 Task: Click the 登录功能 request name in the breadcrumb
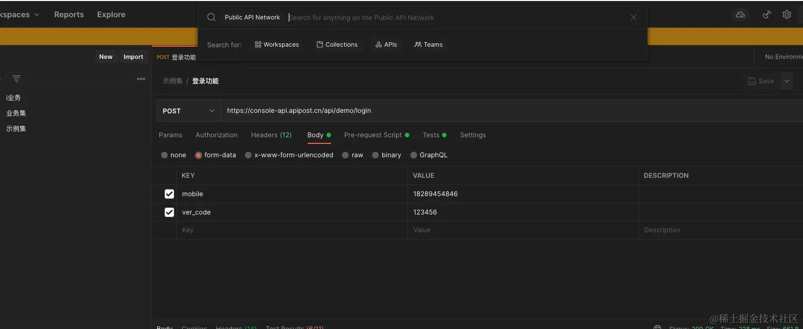(x=205, y=81)
